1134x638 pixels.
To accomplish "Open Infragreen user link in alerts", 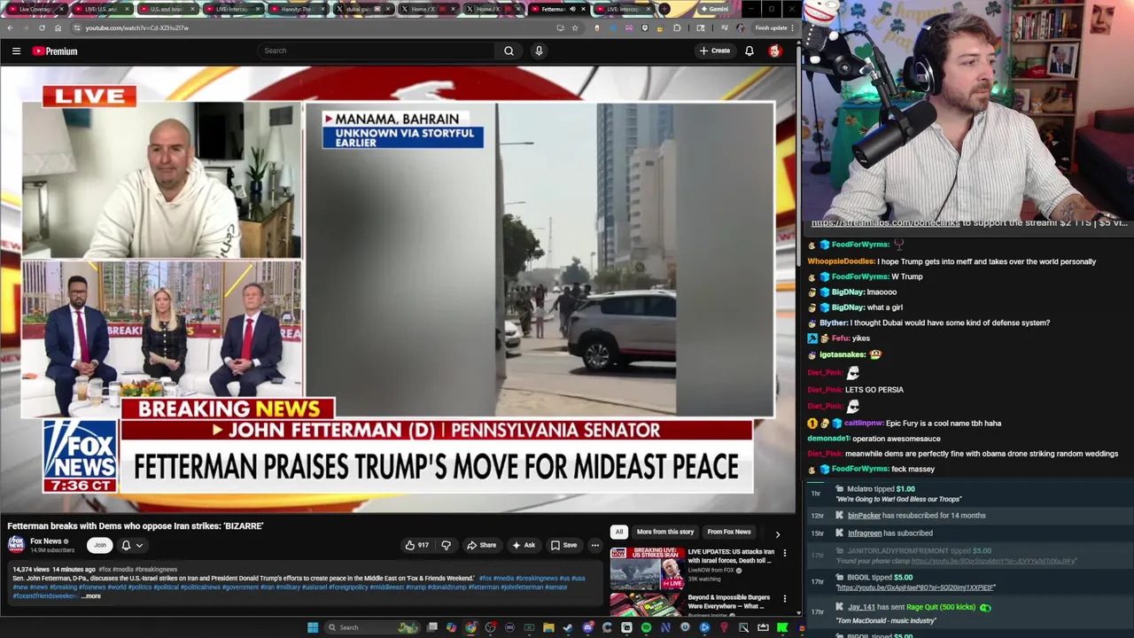I will 865,533.
